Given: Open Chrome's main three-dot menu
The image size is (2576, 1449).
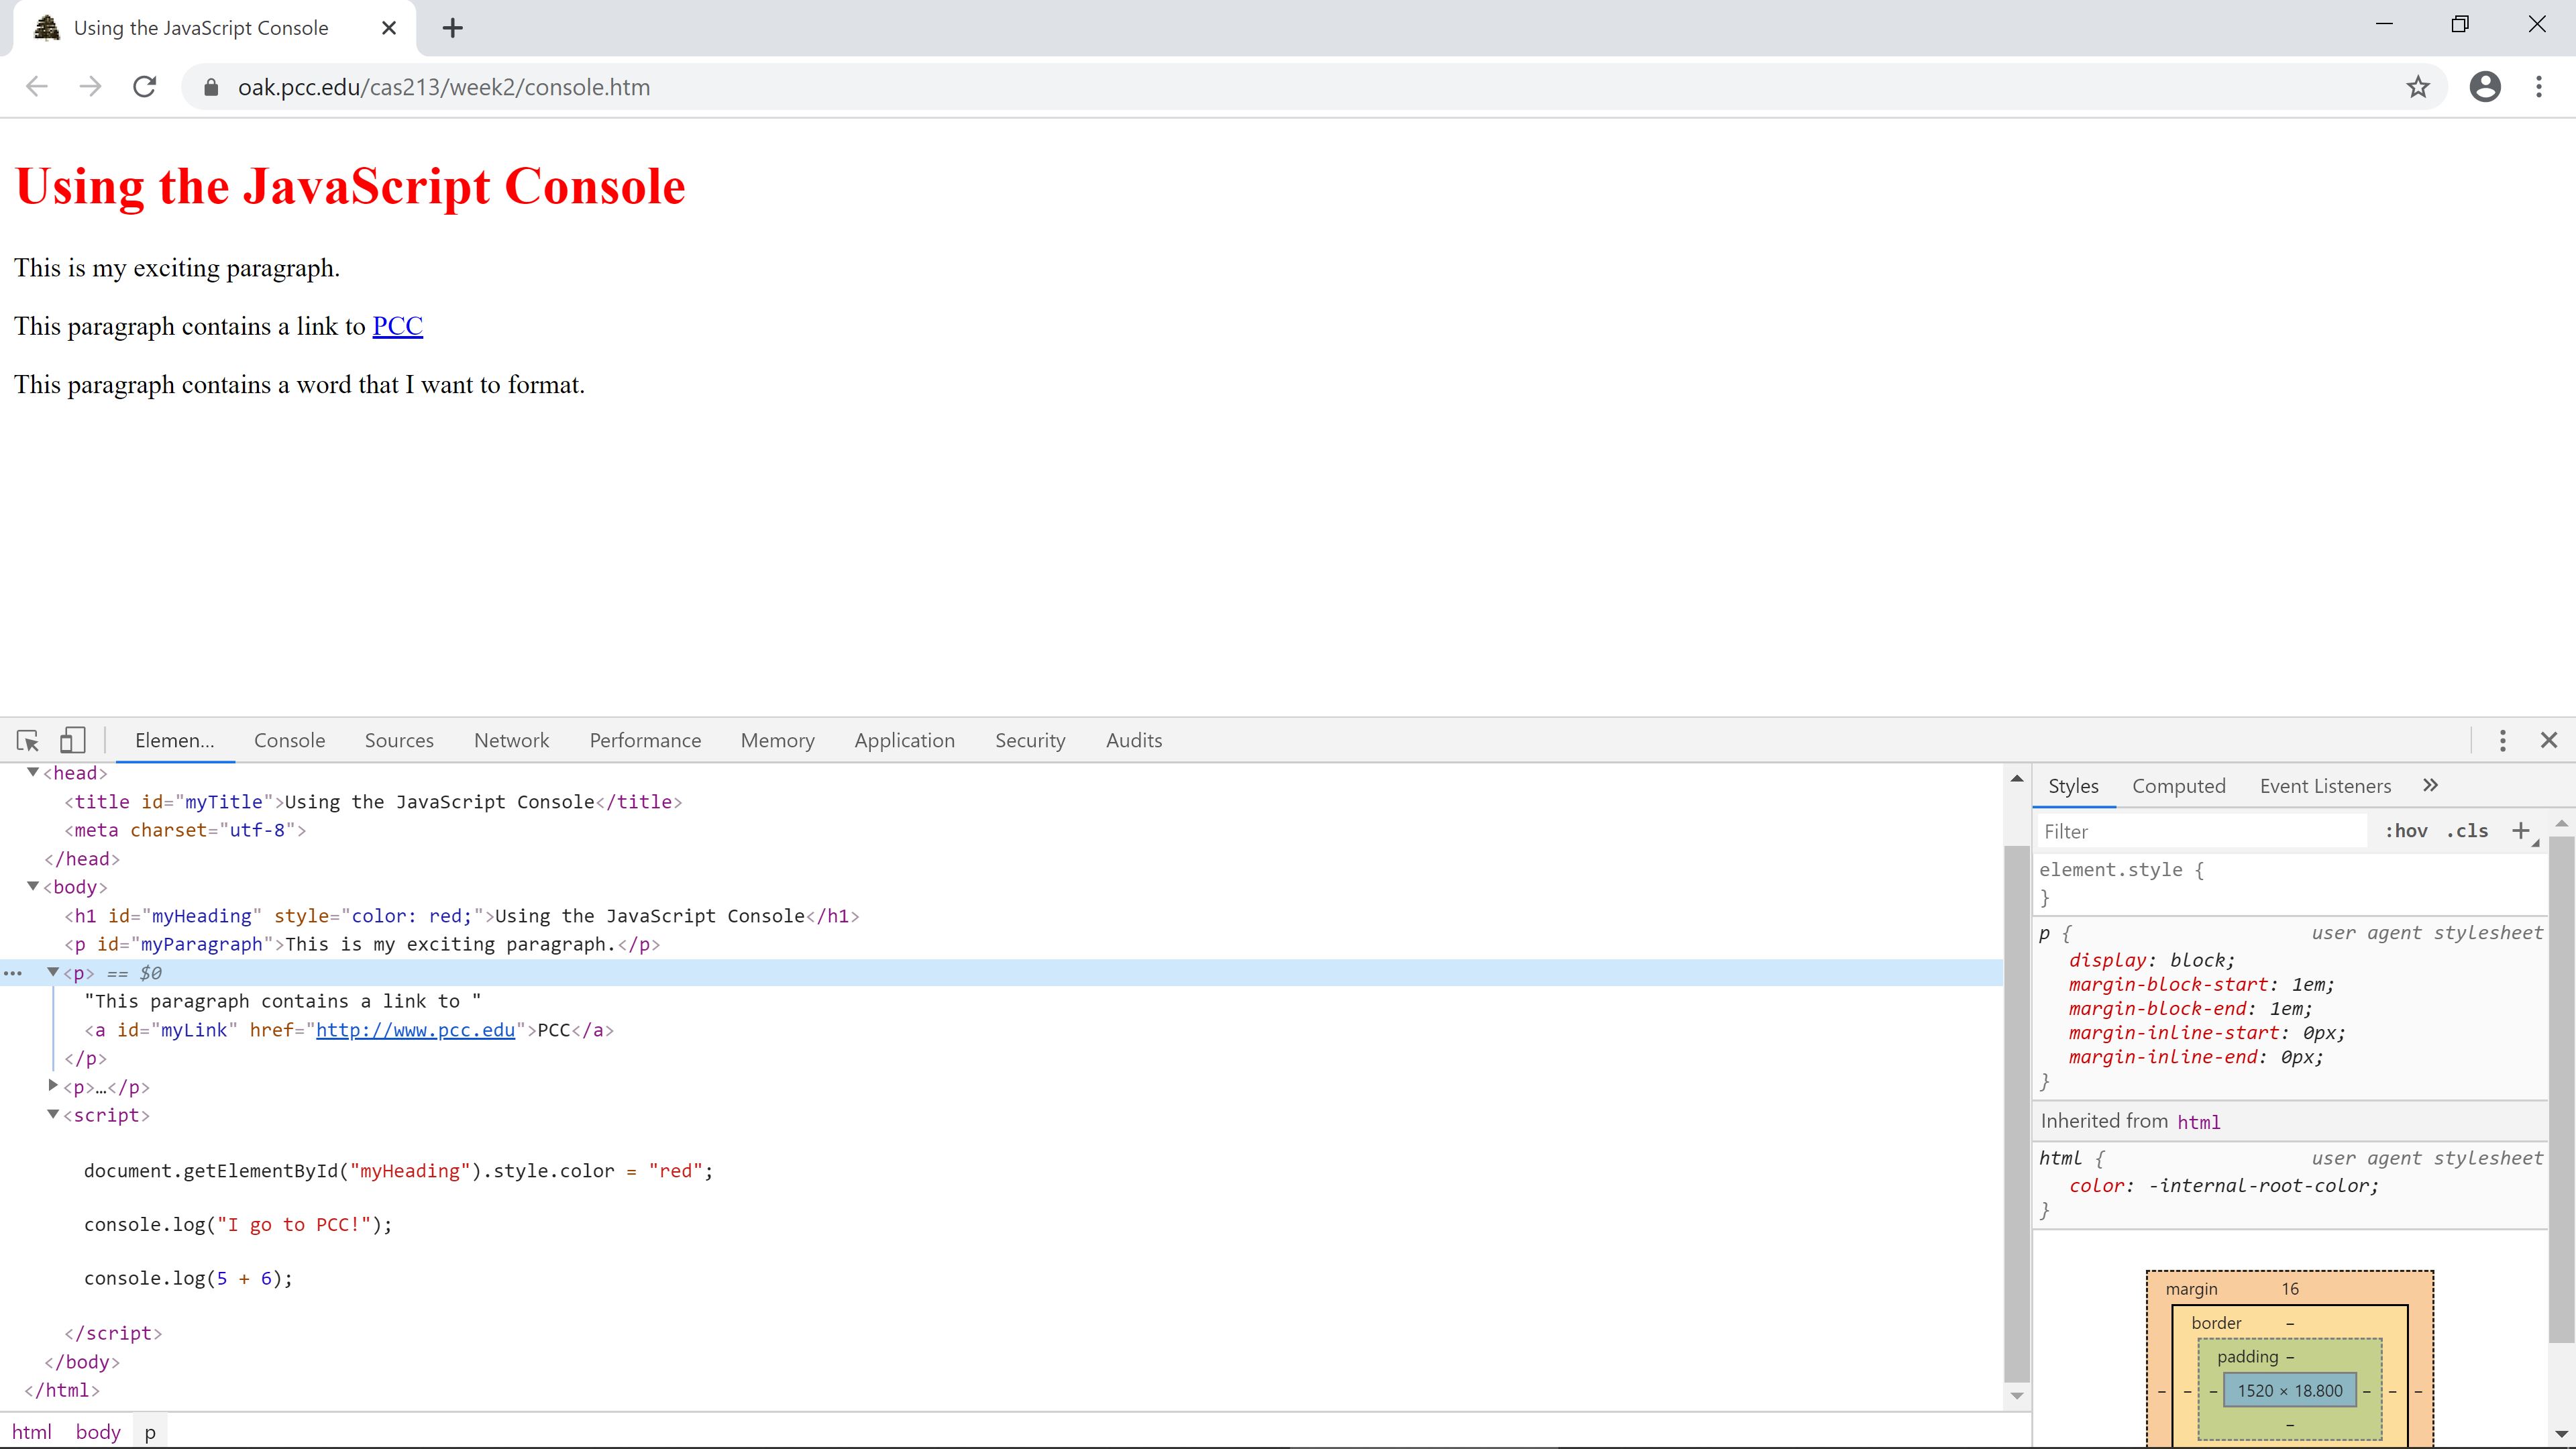Looking at the screenshot, I should [x=2539, y=87].
